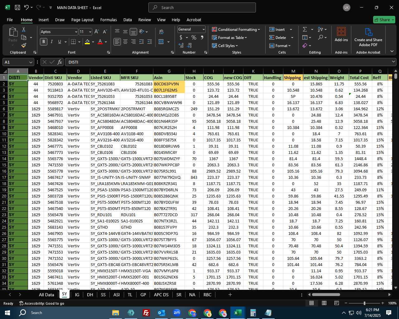Click Accessibility: Good to go status

coord(42,303)
